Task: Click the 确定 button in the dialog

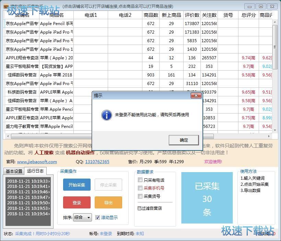Action: (184, 140)
